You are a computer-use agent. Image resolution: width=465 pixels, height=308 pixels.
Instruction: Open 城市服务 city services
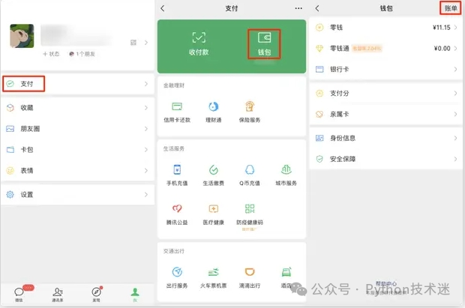[286, 175]
